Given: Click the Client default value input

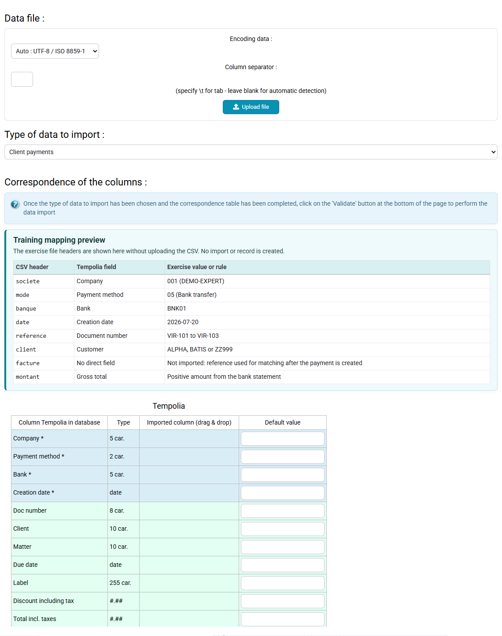Looking at the screenshot, I should point(283,529).
